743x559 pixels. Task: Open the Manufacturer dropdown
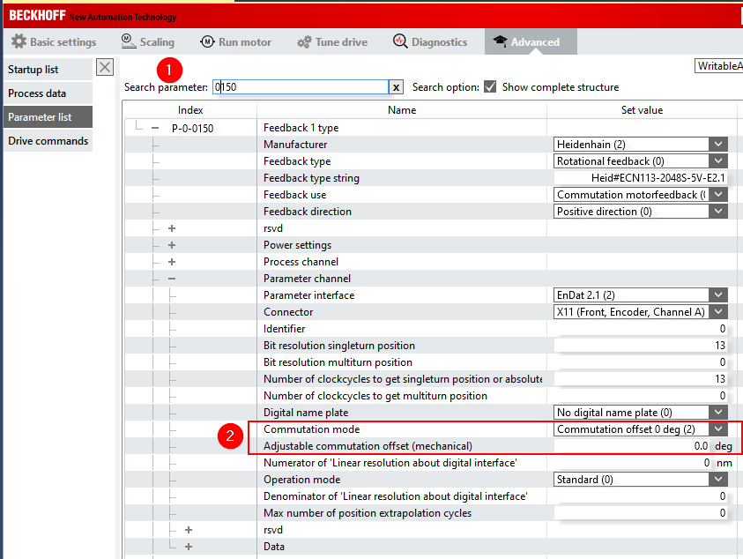tap(719, 145)
